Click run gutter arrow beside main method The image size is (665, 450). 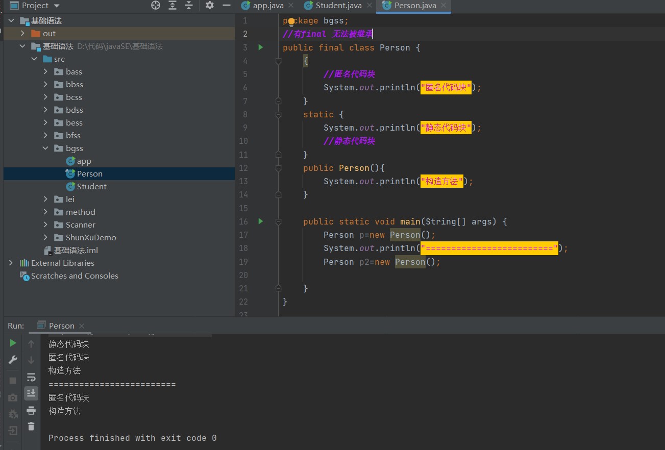261,221
